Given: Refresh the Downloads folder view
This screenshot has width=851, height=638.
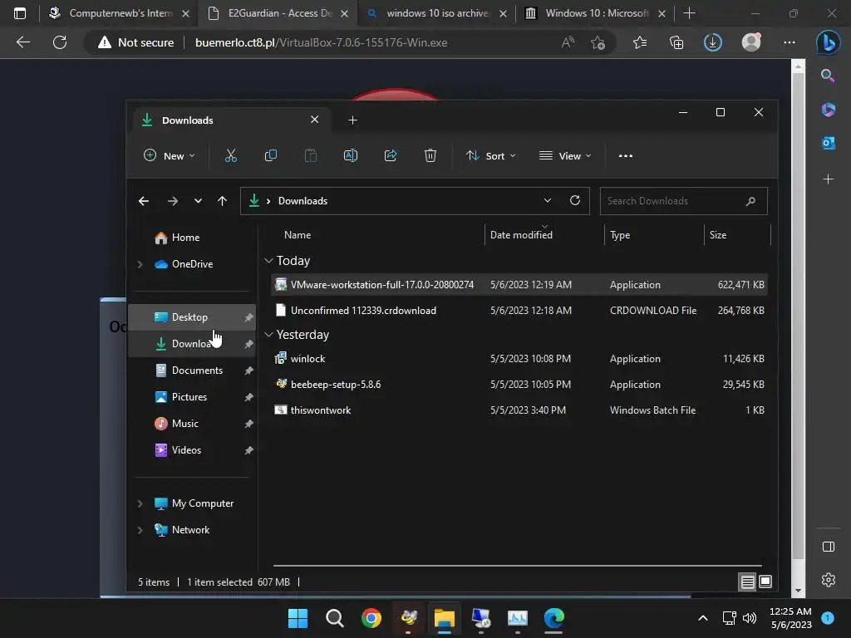Looking at the screenshot, I should pyautogui.click(x=575, y=200).
